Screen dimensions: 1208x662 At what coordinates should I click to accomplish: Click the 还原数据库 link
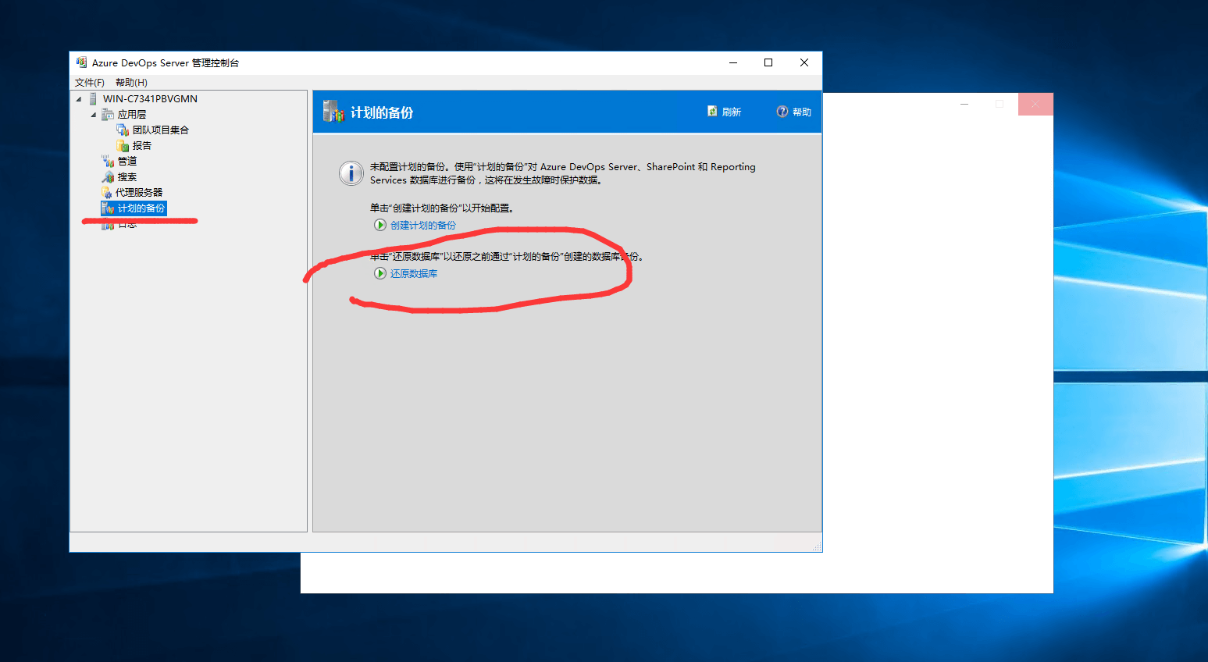413,274
